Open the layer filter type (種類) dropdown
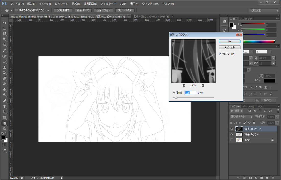This screenshot has height=180, width=281. 237,111
